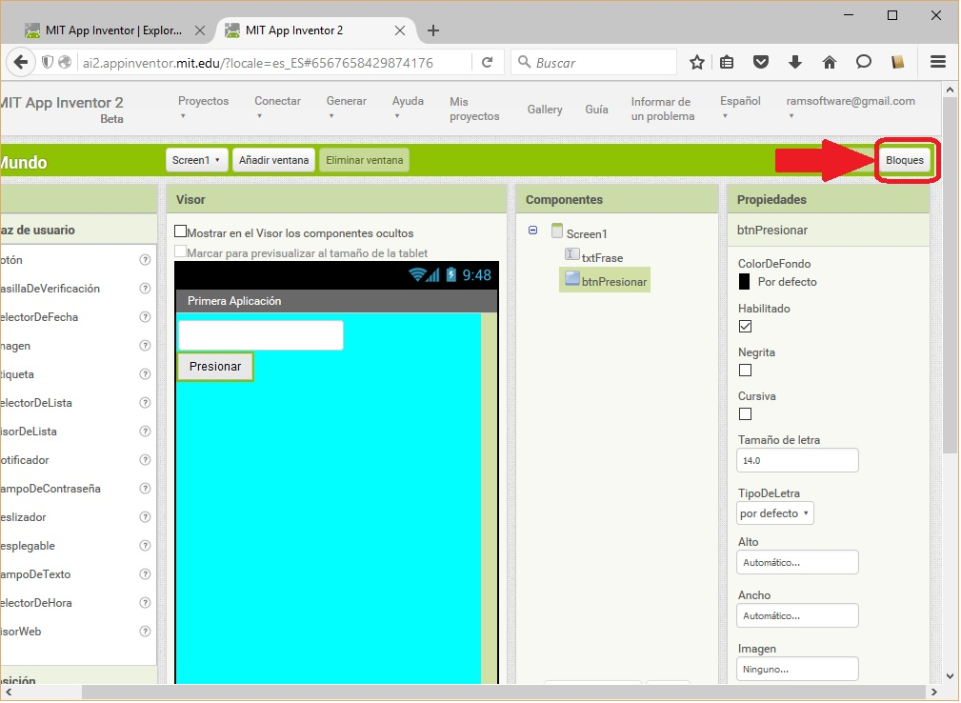Click the Firefox bookmark star icon
The width and height of the screenshot is (961, 703).
696,63
